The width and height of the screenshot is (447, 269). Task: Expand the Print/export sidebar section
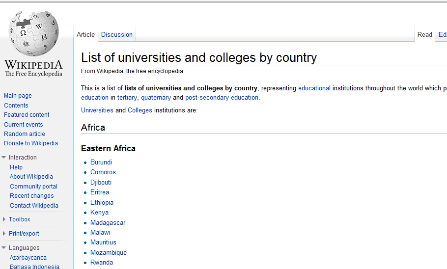tap(24, 234)
